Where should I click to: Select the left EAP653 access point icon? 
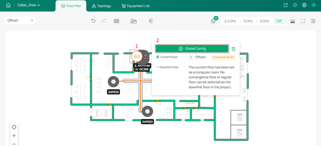(x=113, y=82)
